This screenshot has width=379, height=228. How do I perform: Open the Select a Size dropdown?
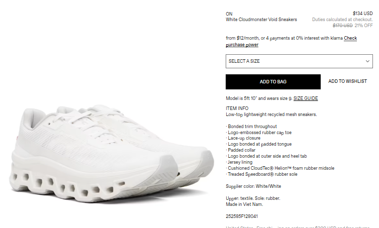tap(299, 61)
